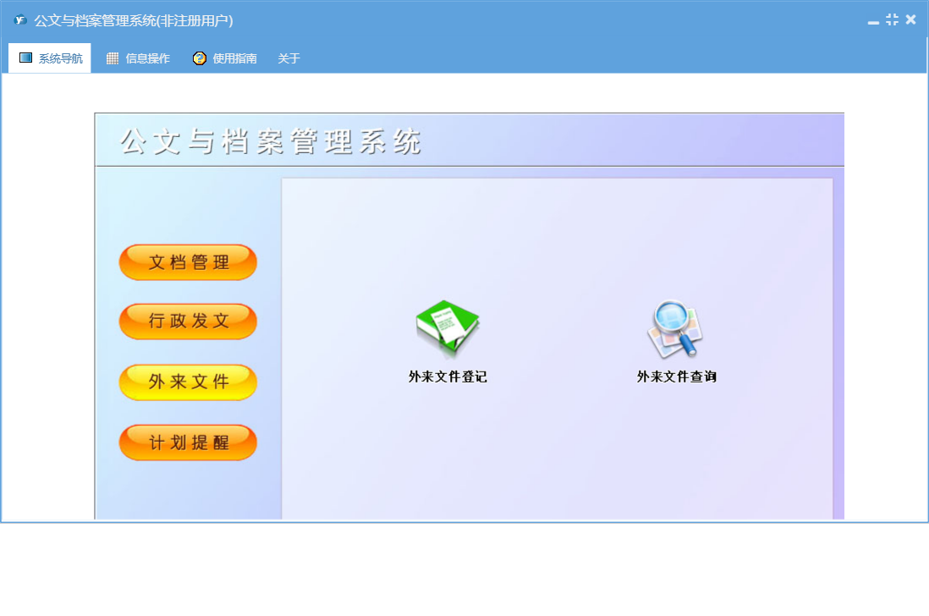Click the help icon beside 使用指南
Viewport: 929px width, 616px height.
coord(200,58)
